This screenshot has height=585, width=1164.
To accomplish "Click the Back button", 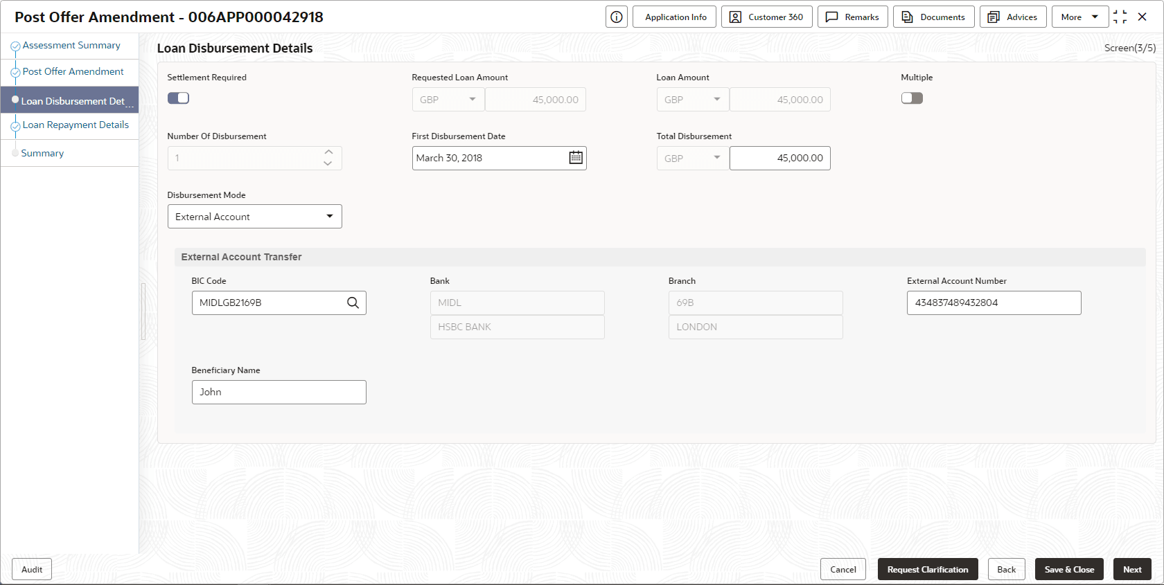I will pyautogui.click(x=1007, y=570).
